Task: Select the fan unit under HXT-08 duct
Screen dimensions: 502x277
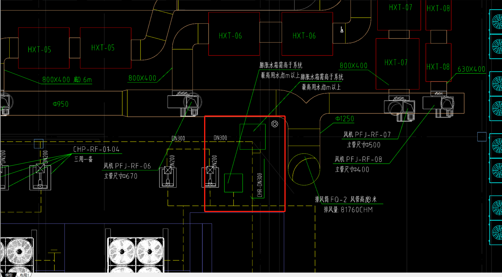Action: (x=439, y=105)
